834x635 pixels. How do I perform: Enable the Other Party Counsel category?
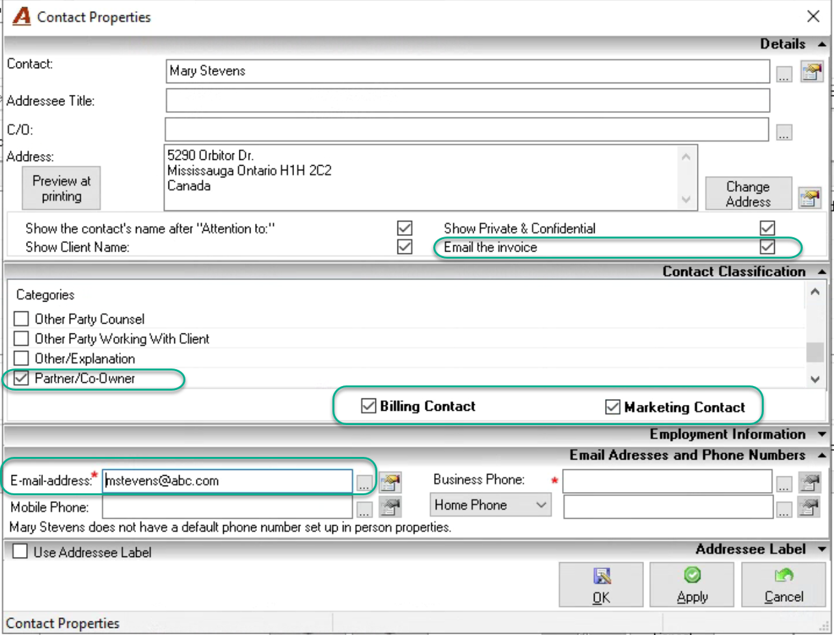coord(21,319)
